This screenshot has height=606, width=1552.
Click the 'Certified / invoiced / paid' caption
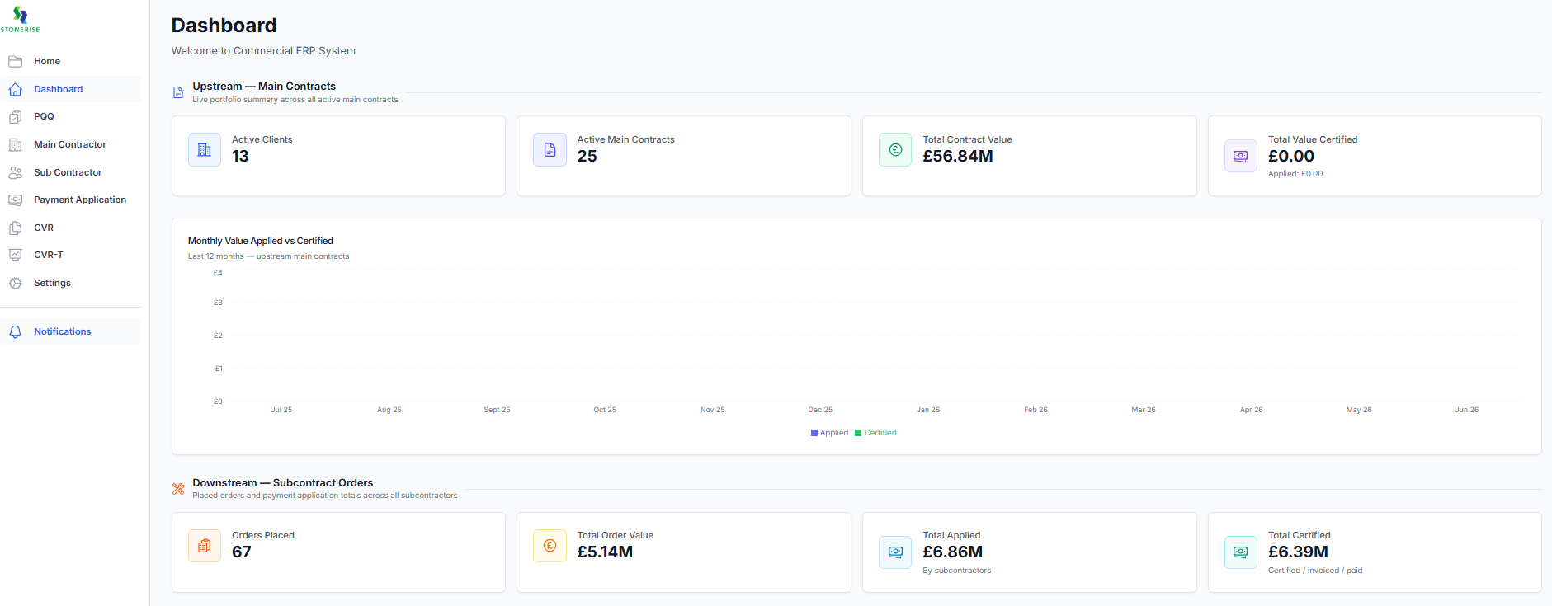(1315, 571)
